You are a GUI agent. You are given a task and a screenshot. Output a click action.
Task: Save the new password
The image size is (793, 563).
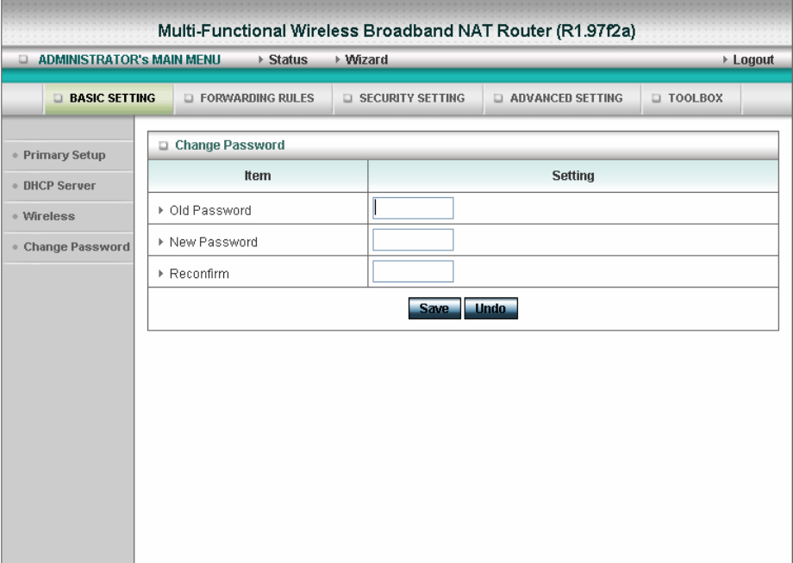click(434, 308)
